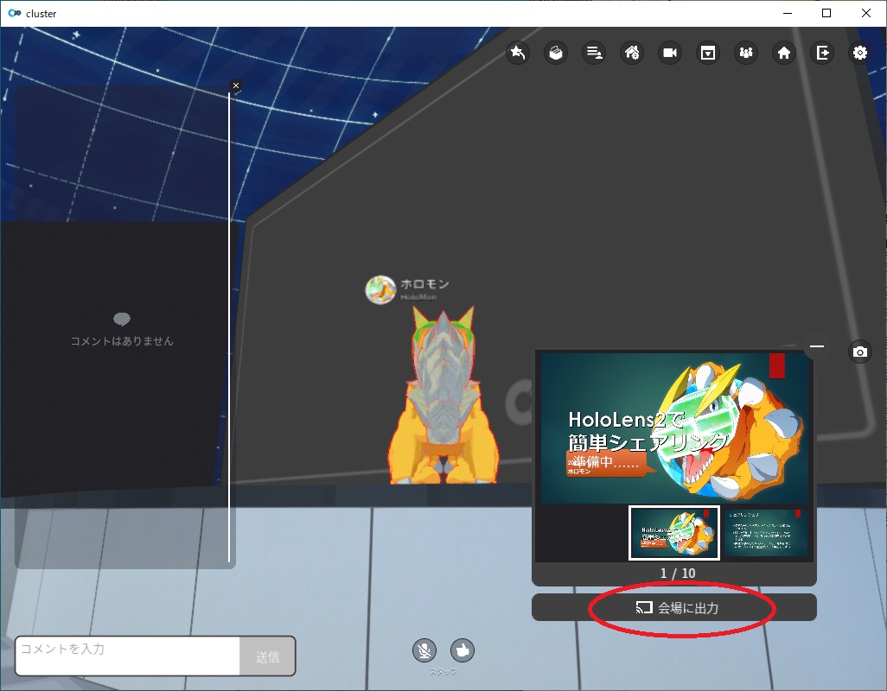Click the window with down-arrow icon
This screenshot has width=887, height=691.
click(708, 53)
